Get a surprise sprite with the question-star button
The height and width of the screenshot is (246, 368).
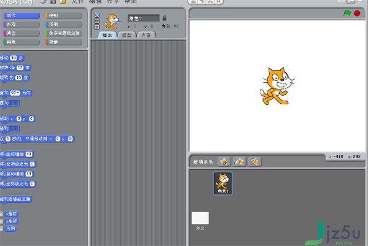(x=255, y=162)
